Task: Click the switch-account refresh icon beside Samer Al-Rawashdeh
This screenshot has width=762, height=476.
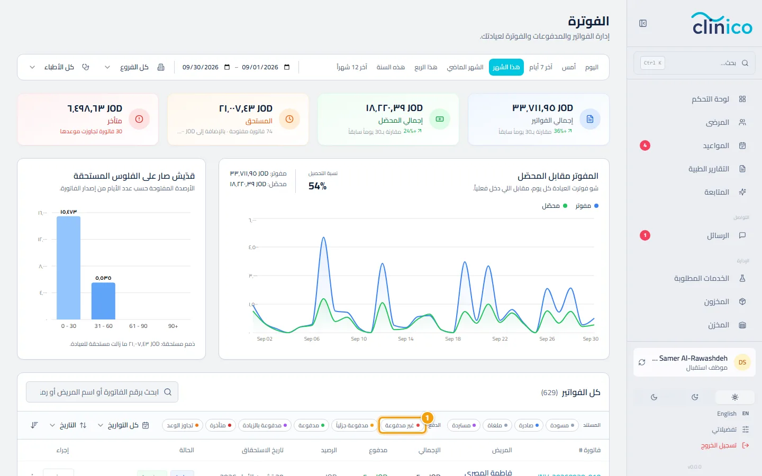Action: 642,362
